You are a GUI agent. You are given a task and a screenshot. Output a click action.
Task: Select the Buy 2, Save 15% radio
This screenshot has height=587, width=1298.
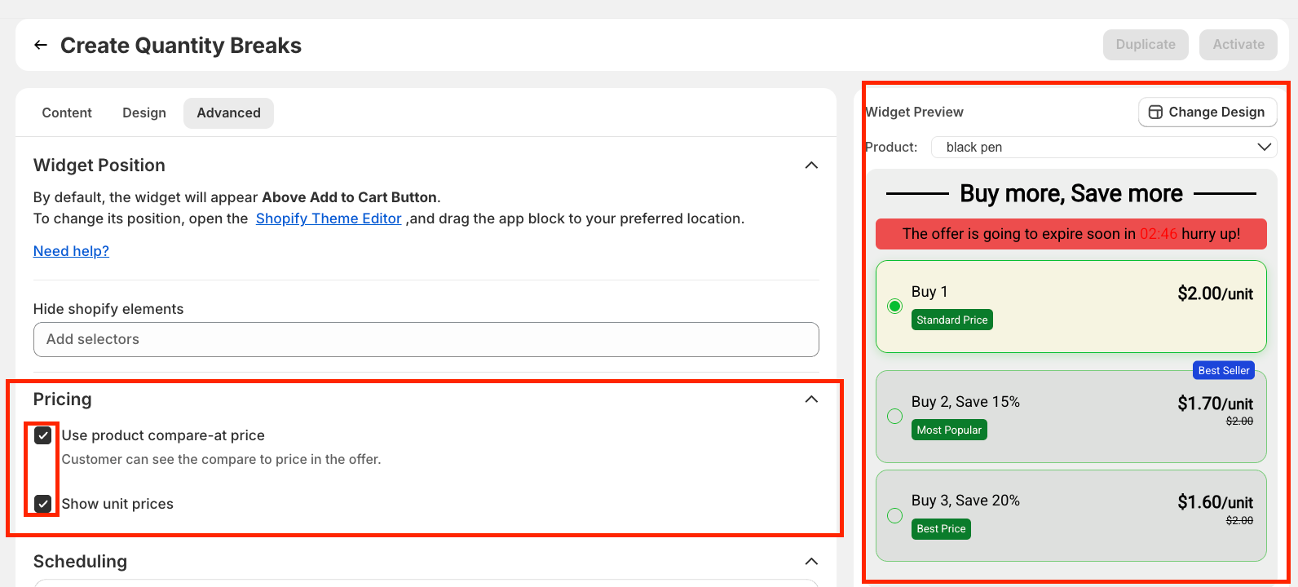click(x=894, y=417)
